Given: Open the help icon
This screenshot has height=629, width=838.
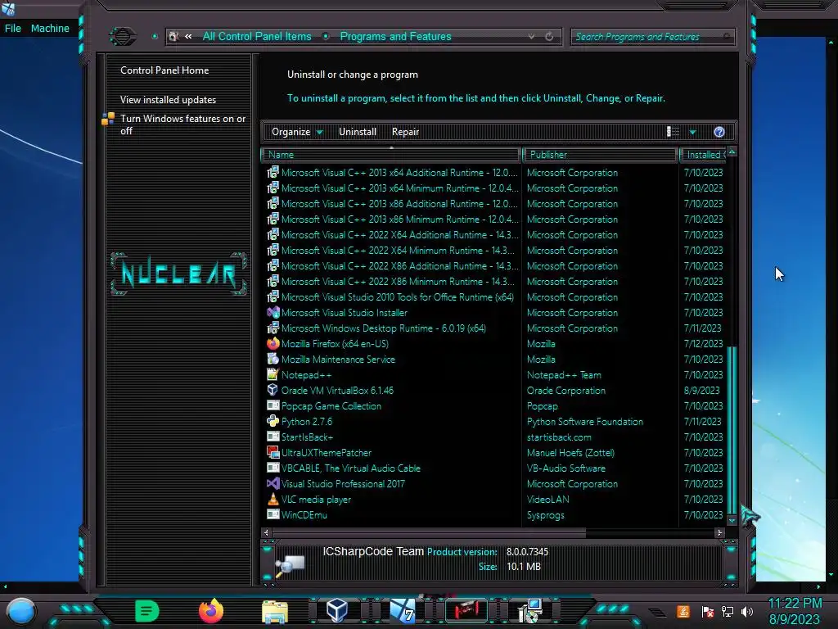Looking at the screenshot, I should point(719,132).
